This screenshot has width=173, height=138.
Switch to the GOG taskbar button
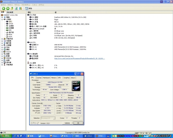[x=43, y=136]
